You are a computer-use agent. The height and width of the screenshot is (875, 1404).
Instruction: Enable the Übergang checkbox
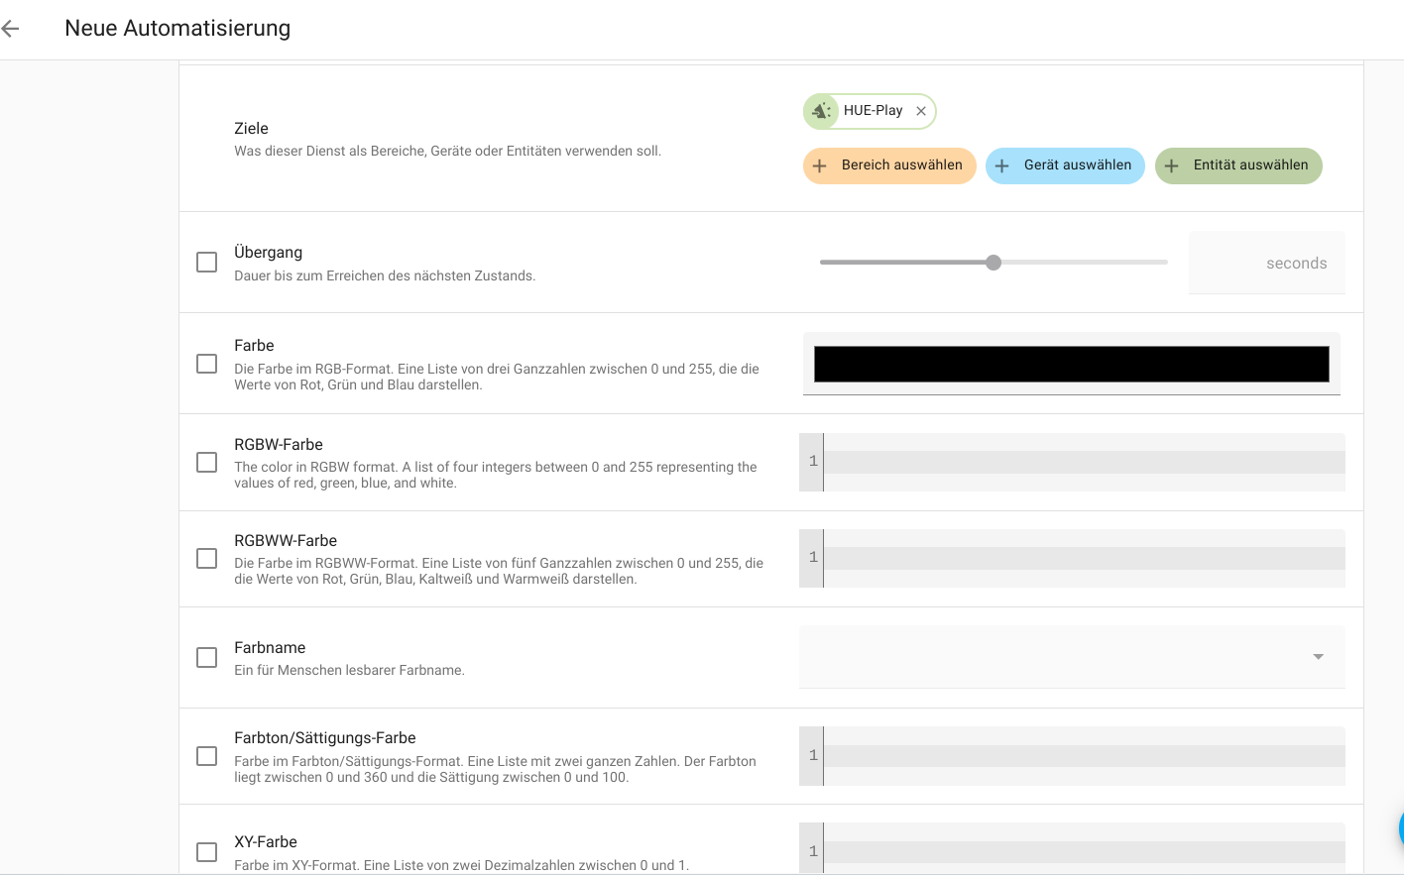pos(207,263)
